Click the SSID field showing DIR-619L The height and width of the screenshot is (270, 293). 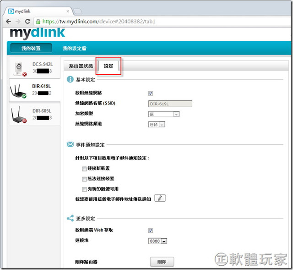(170, 104)
